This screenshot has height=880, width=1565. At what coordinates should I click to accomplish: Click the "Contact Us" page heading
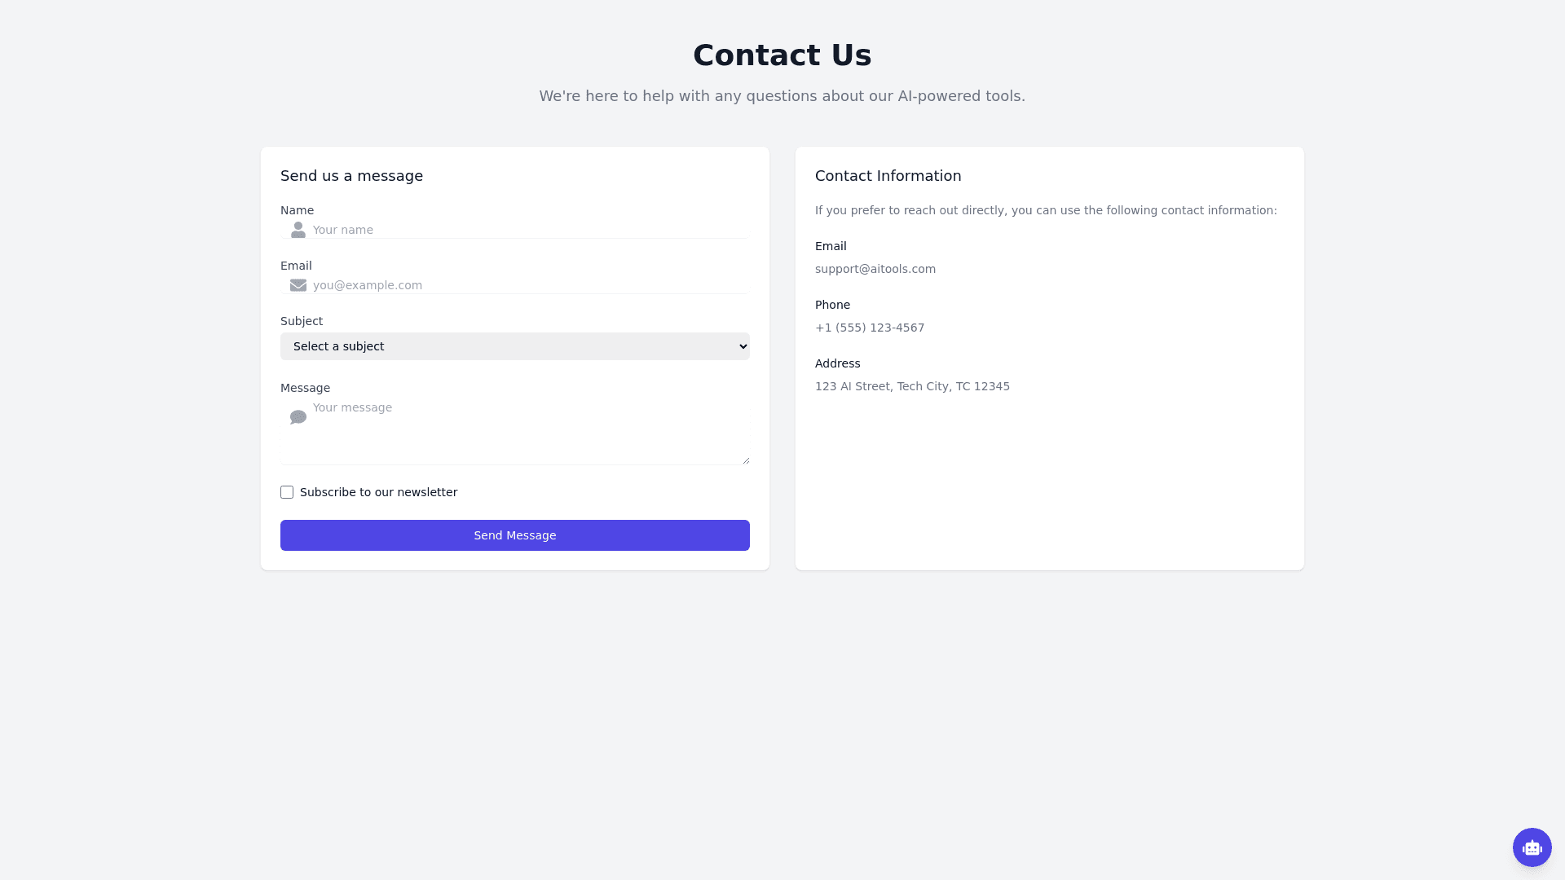(782, 55)
